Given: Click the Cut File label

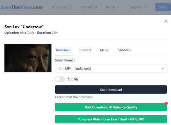Looking at the screenshot, I should (x=73, y=79).
